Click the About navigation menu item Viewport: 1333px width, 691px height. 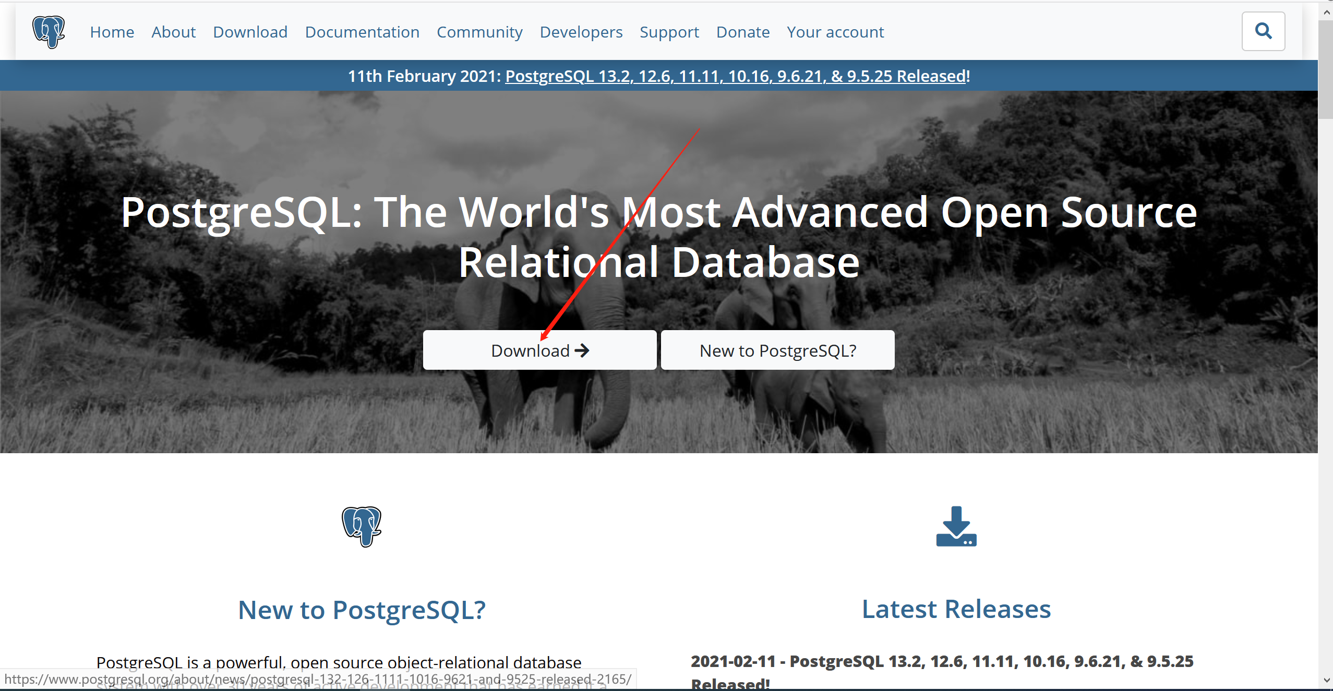[173, 32]
